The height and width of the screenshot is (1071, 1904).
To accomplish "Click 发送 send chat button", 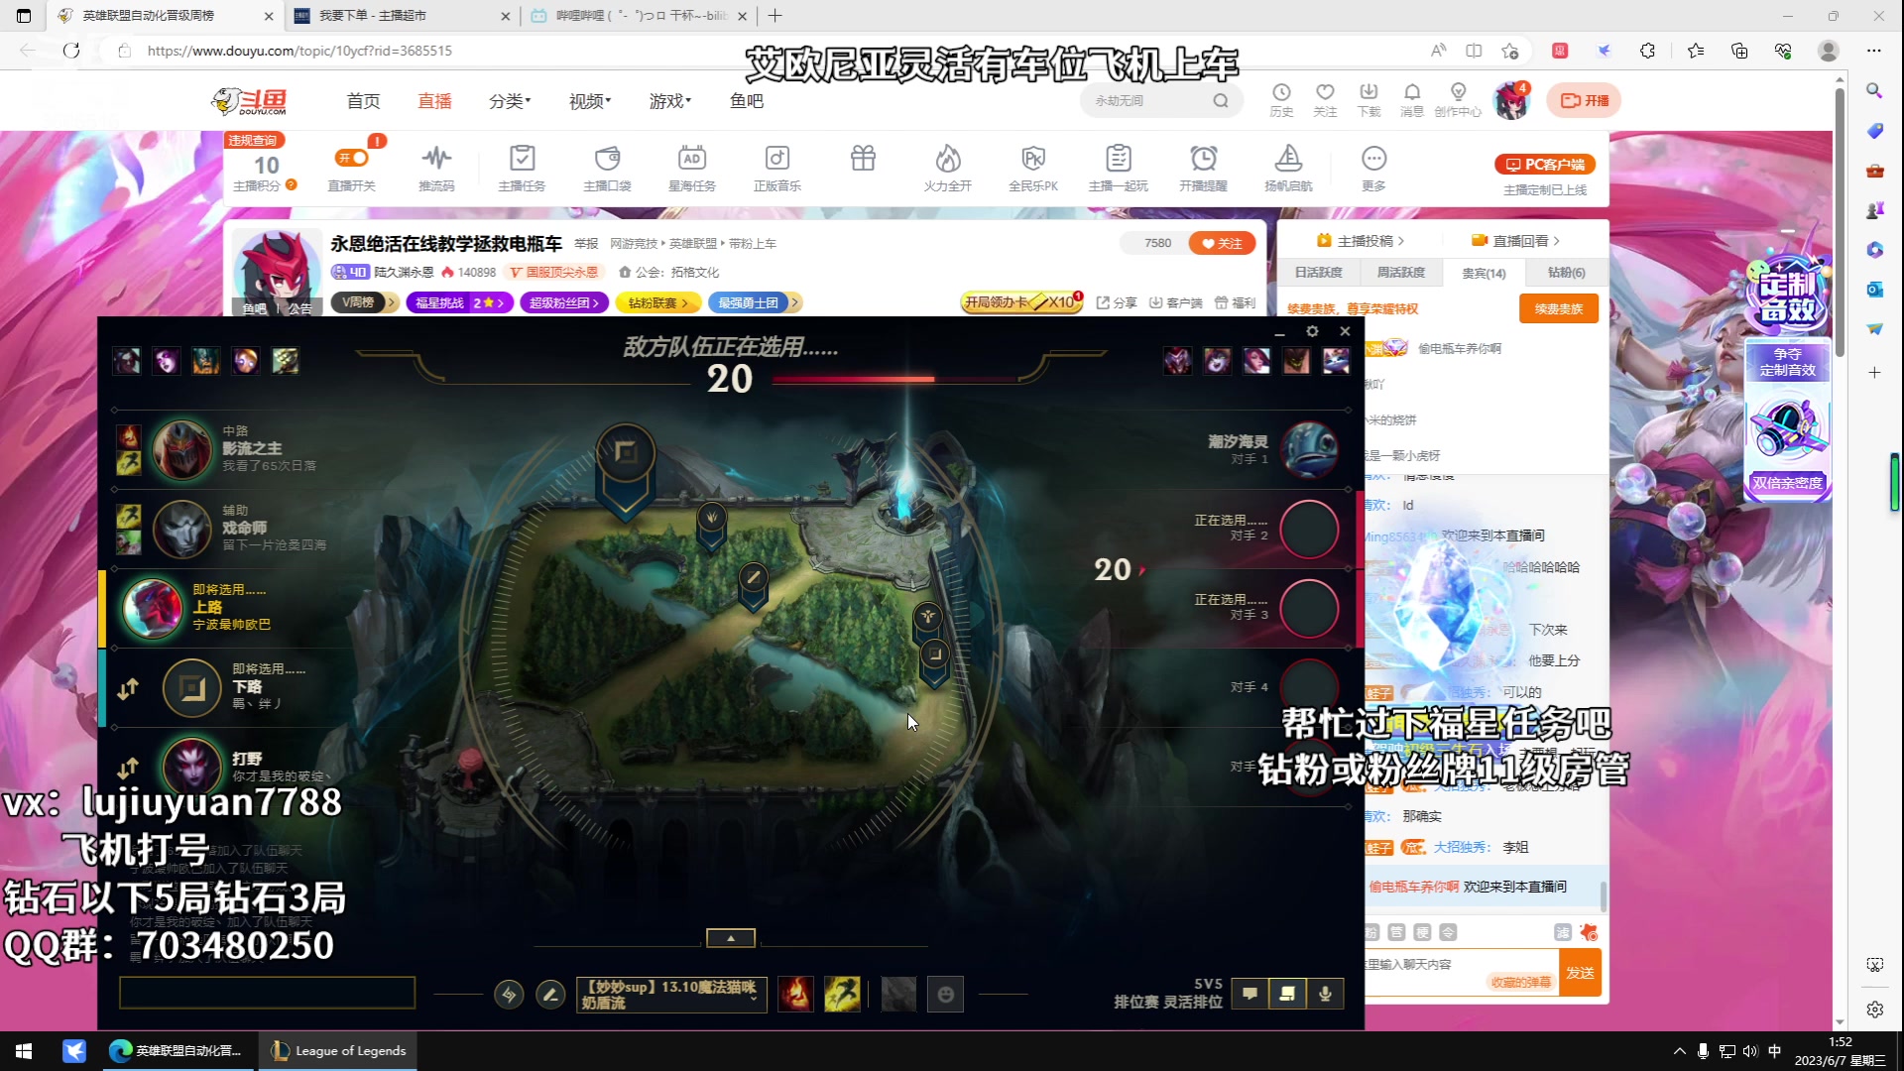I will (1580, 973).
